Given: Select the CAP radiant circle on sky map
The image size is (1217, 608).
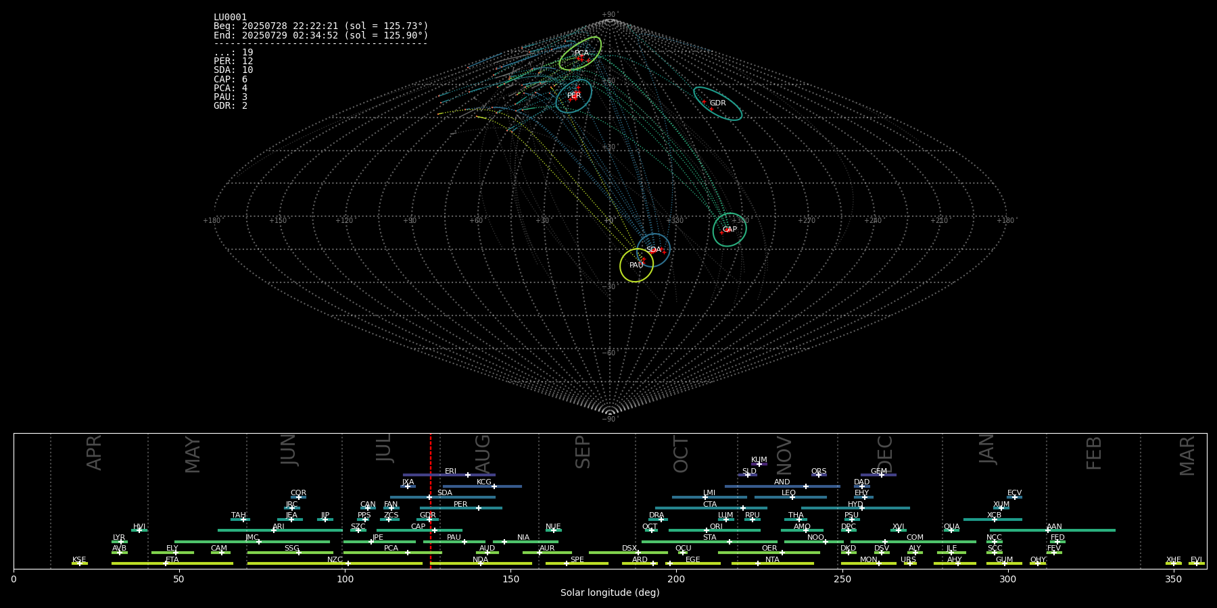Looking at the screenshot, I should click(x=730, y=230).
